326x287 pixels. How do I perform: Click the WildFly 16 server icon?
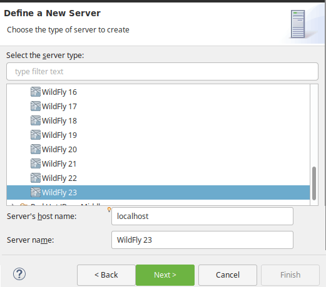(36, 92)
